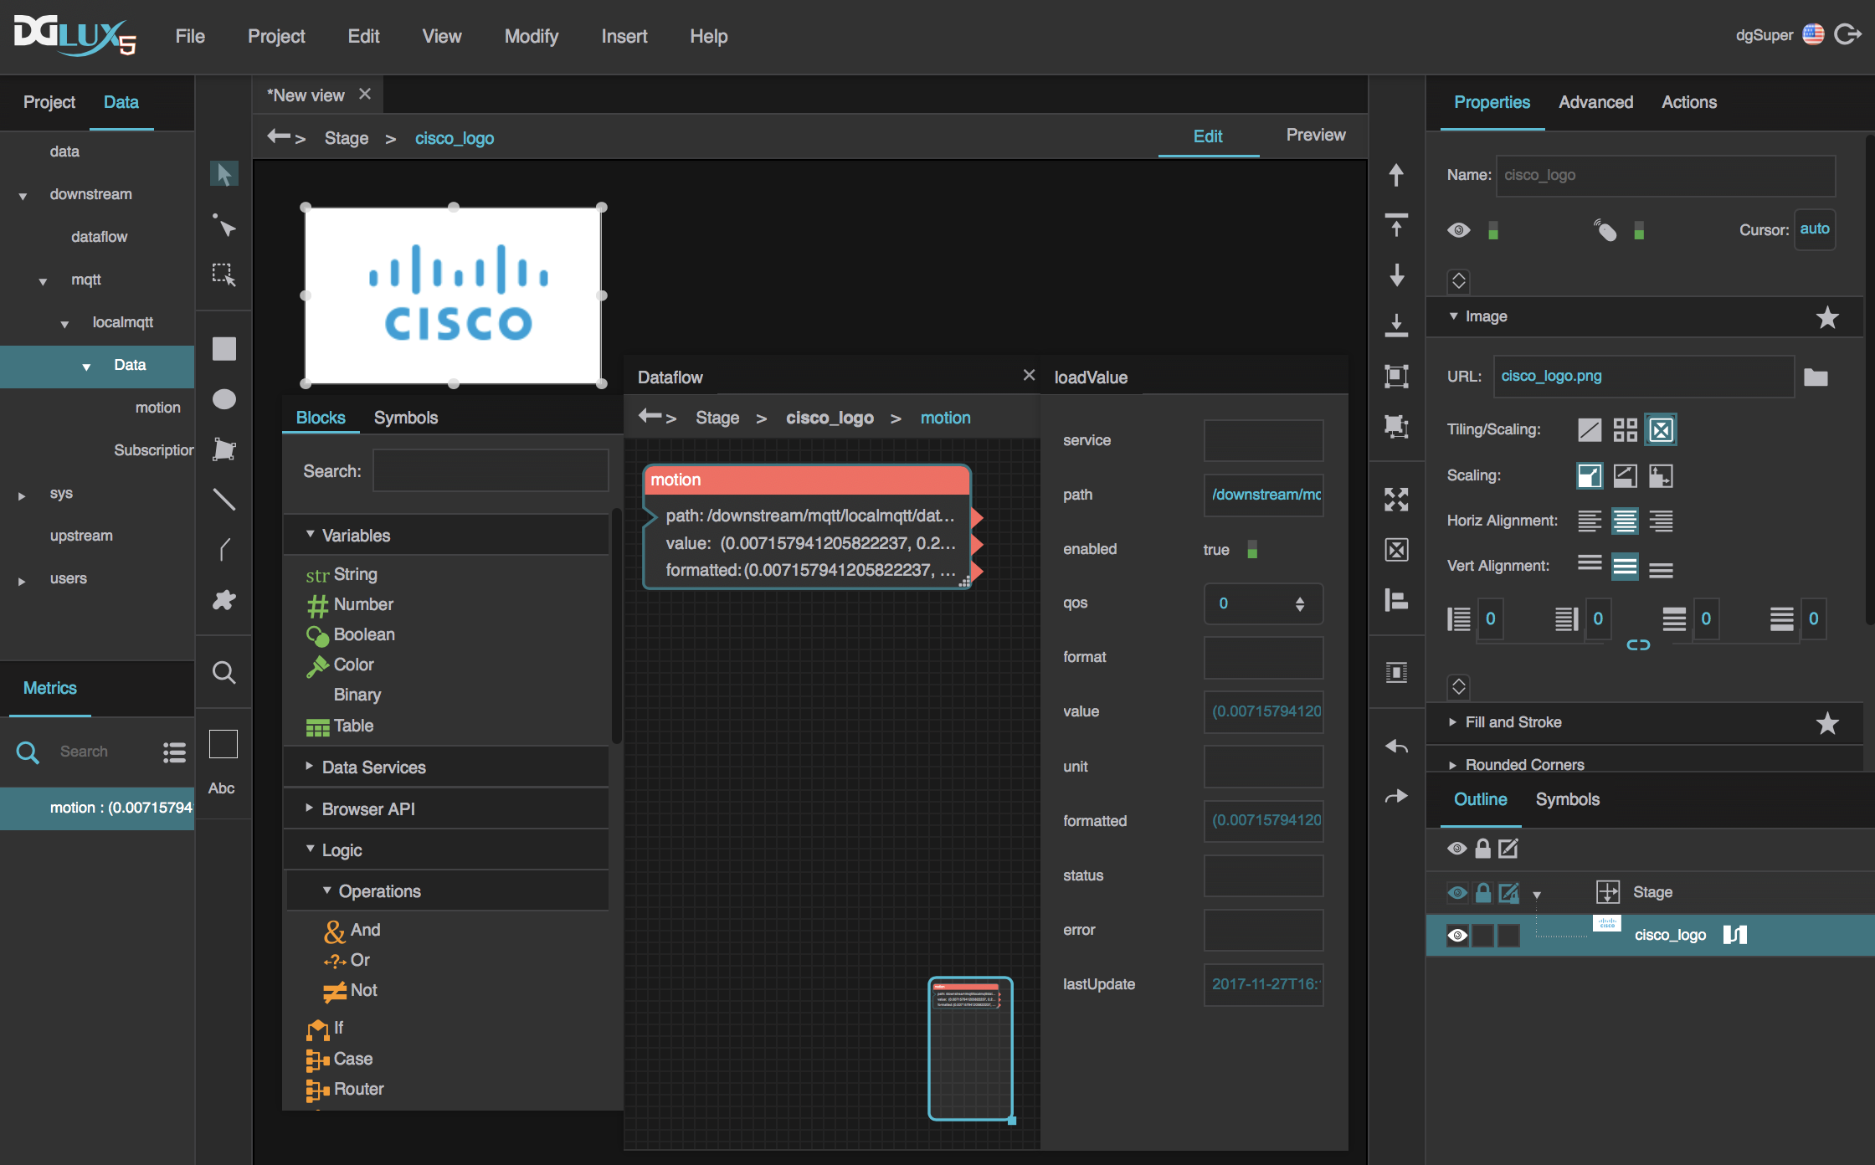This screenshot has height=1165, width=1875.
Task: Open the Actions tab
Action: 1688,102
